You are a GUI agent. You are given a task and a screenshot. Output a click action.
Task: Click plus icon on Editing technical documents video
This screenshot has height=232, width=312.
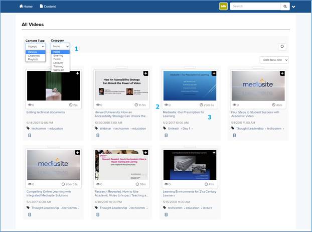(77, 73)
